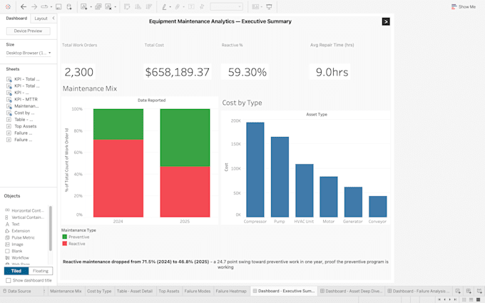The height and width of the screenshot is (303, 485).
Task: Click the sort descending icon
Action: pos(149,6)
